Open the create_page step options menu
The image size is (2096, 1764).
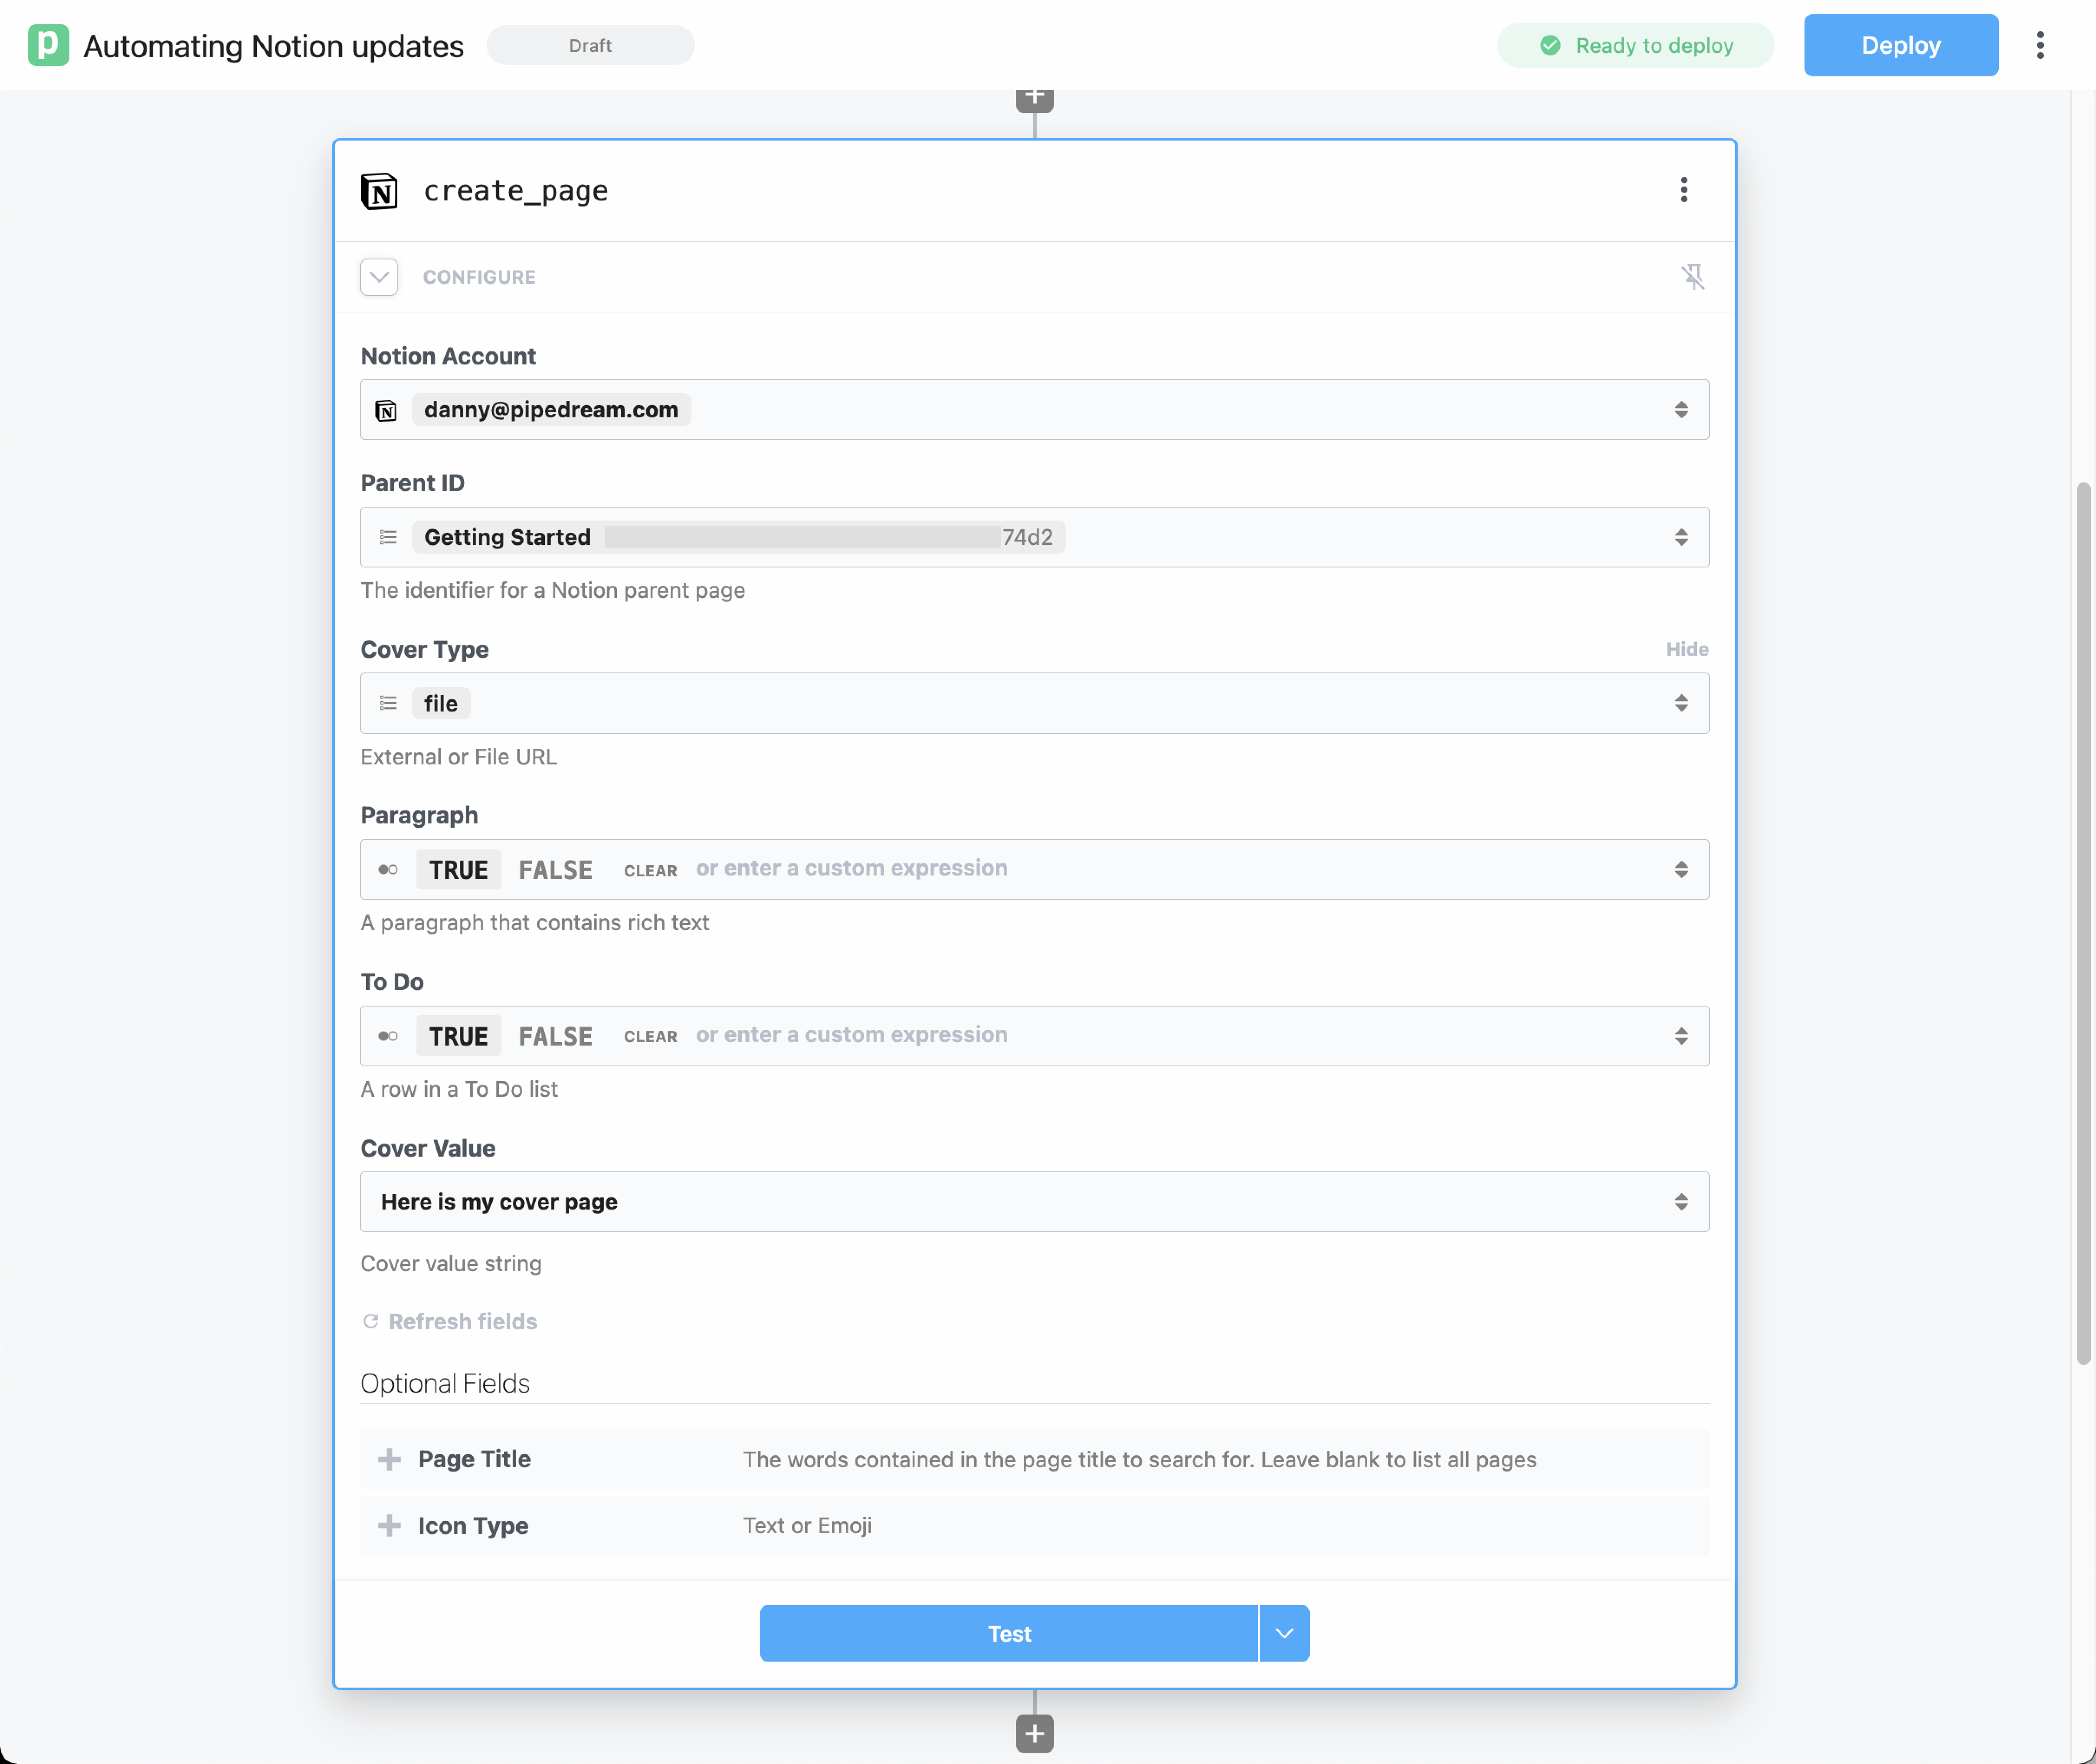1684,190
